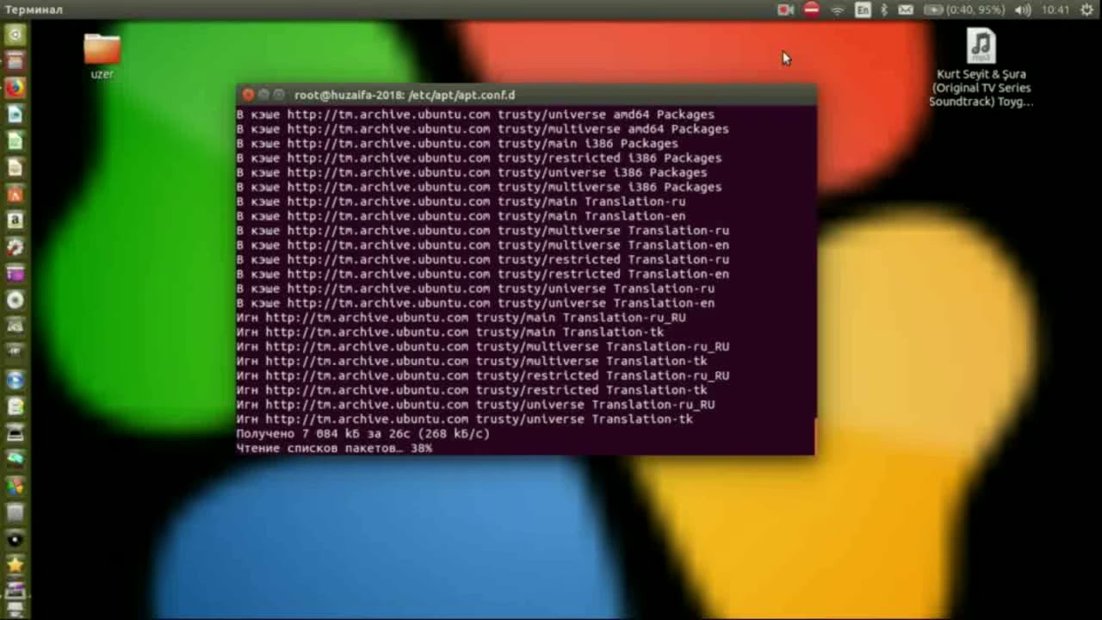Open LibreOffice Impress in the dock
This screenshot has height=620, width=1102.
click(x=15, y=168)
